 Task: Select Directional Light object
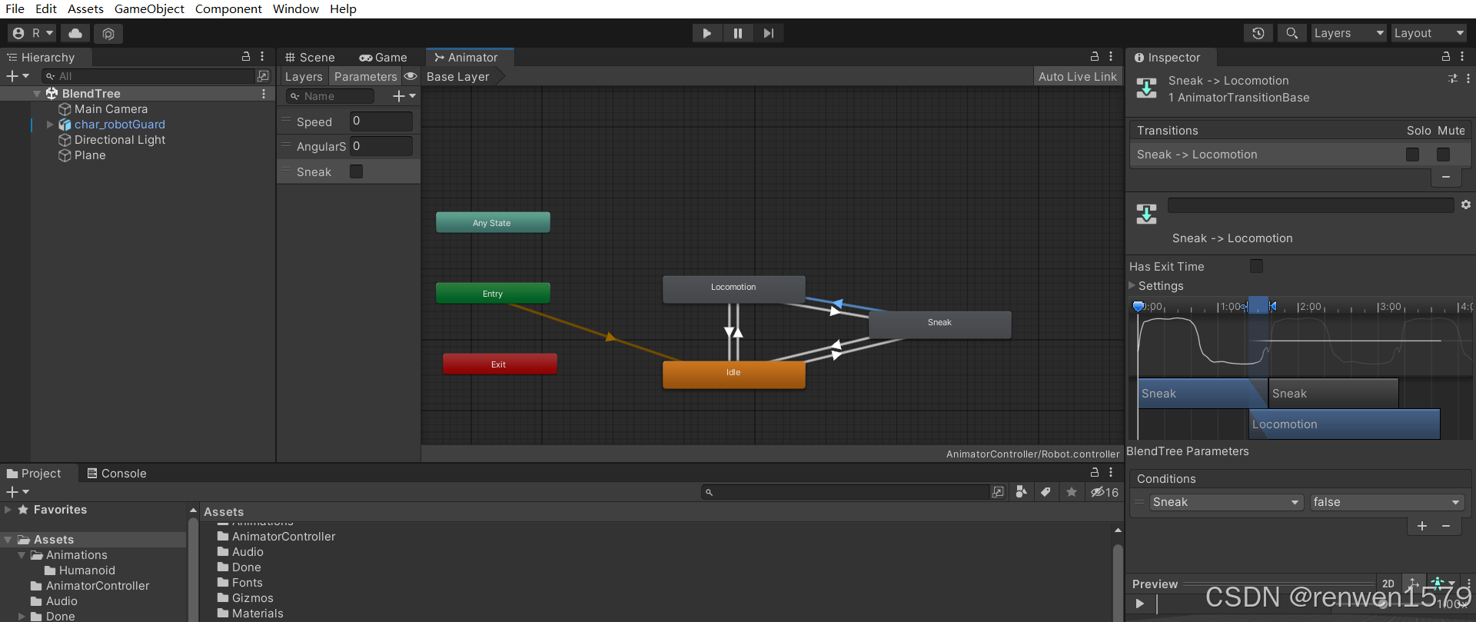pyautogui.click(x=120, y=140)
